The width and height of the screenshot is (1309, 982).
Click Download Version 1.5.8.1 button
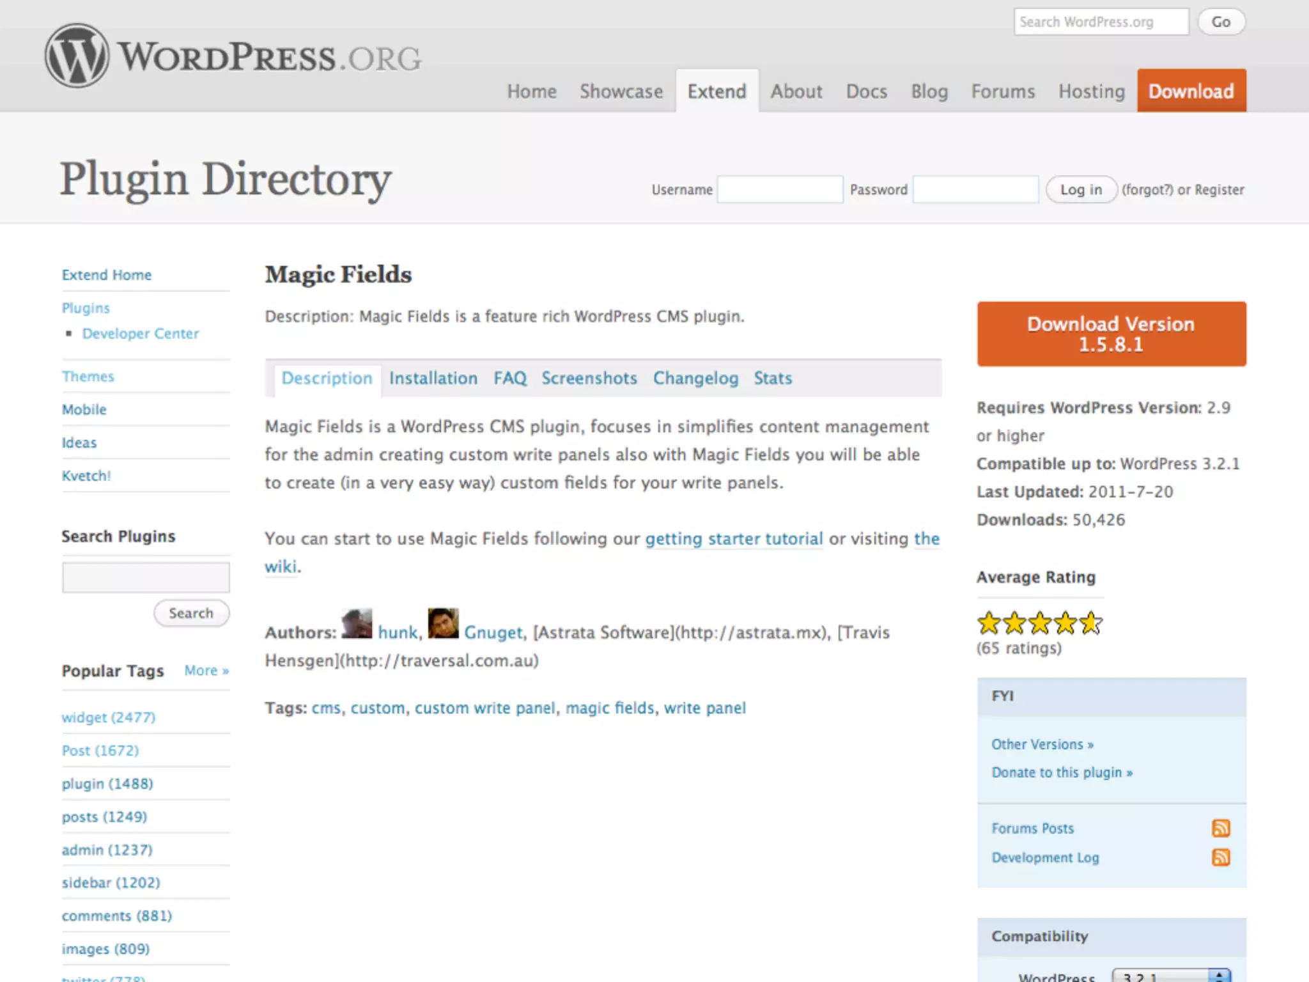(1111, 334)
